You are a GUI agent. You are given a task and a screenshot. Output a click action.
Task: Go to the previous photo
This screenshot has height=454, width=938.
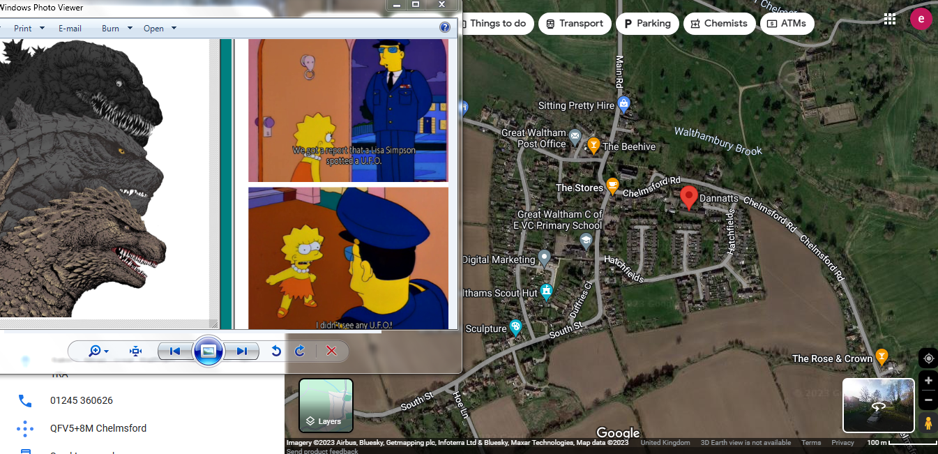(175, 351)
